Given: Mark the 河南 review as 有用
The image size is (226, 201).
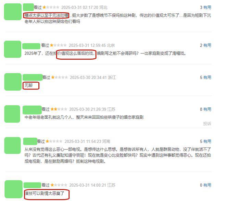Looking at the screenshot, I should (x=207, y=141).
